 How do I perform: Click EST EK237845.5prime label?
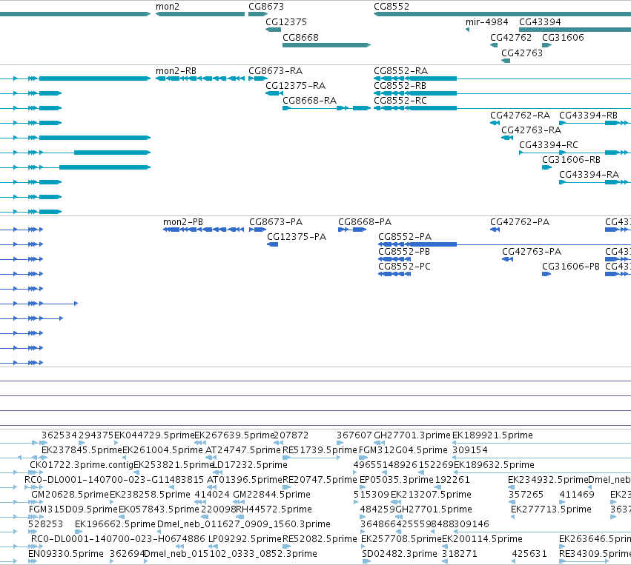[82, 450]
